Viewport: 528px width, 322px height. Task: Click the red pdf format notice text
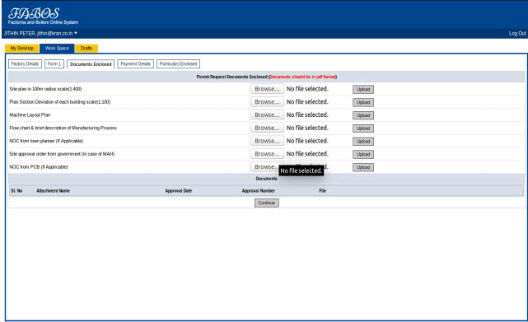point(303,77)
